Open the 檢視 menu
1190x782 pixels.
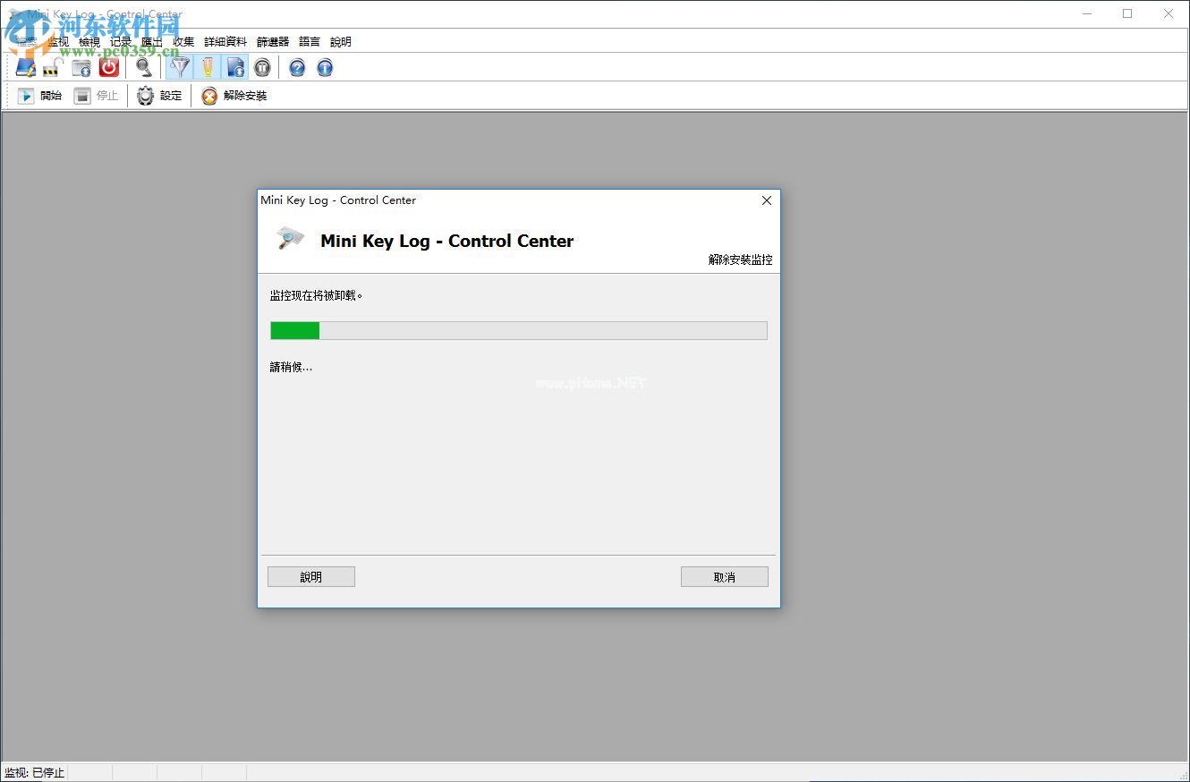point(89,42)
